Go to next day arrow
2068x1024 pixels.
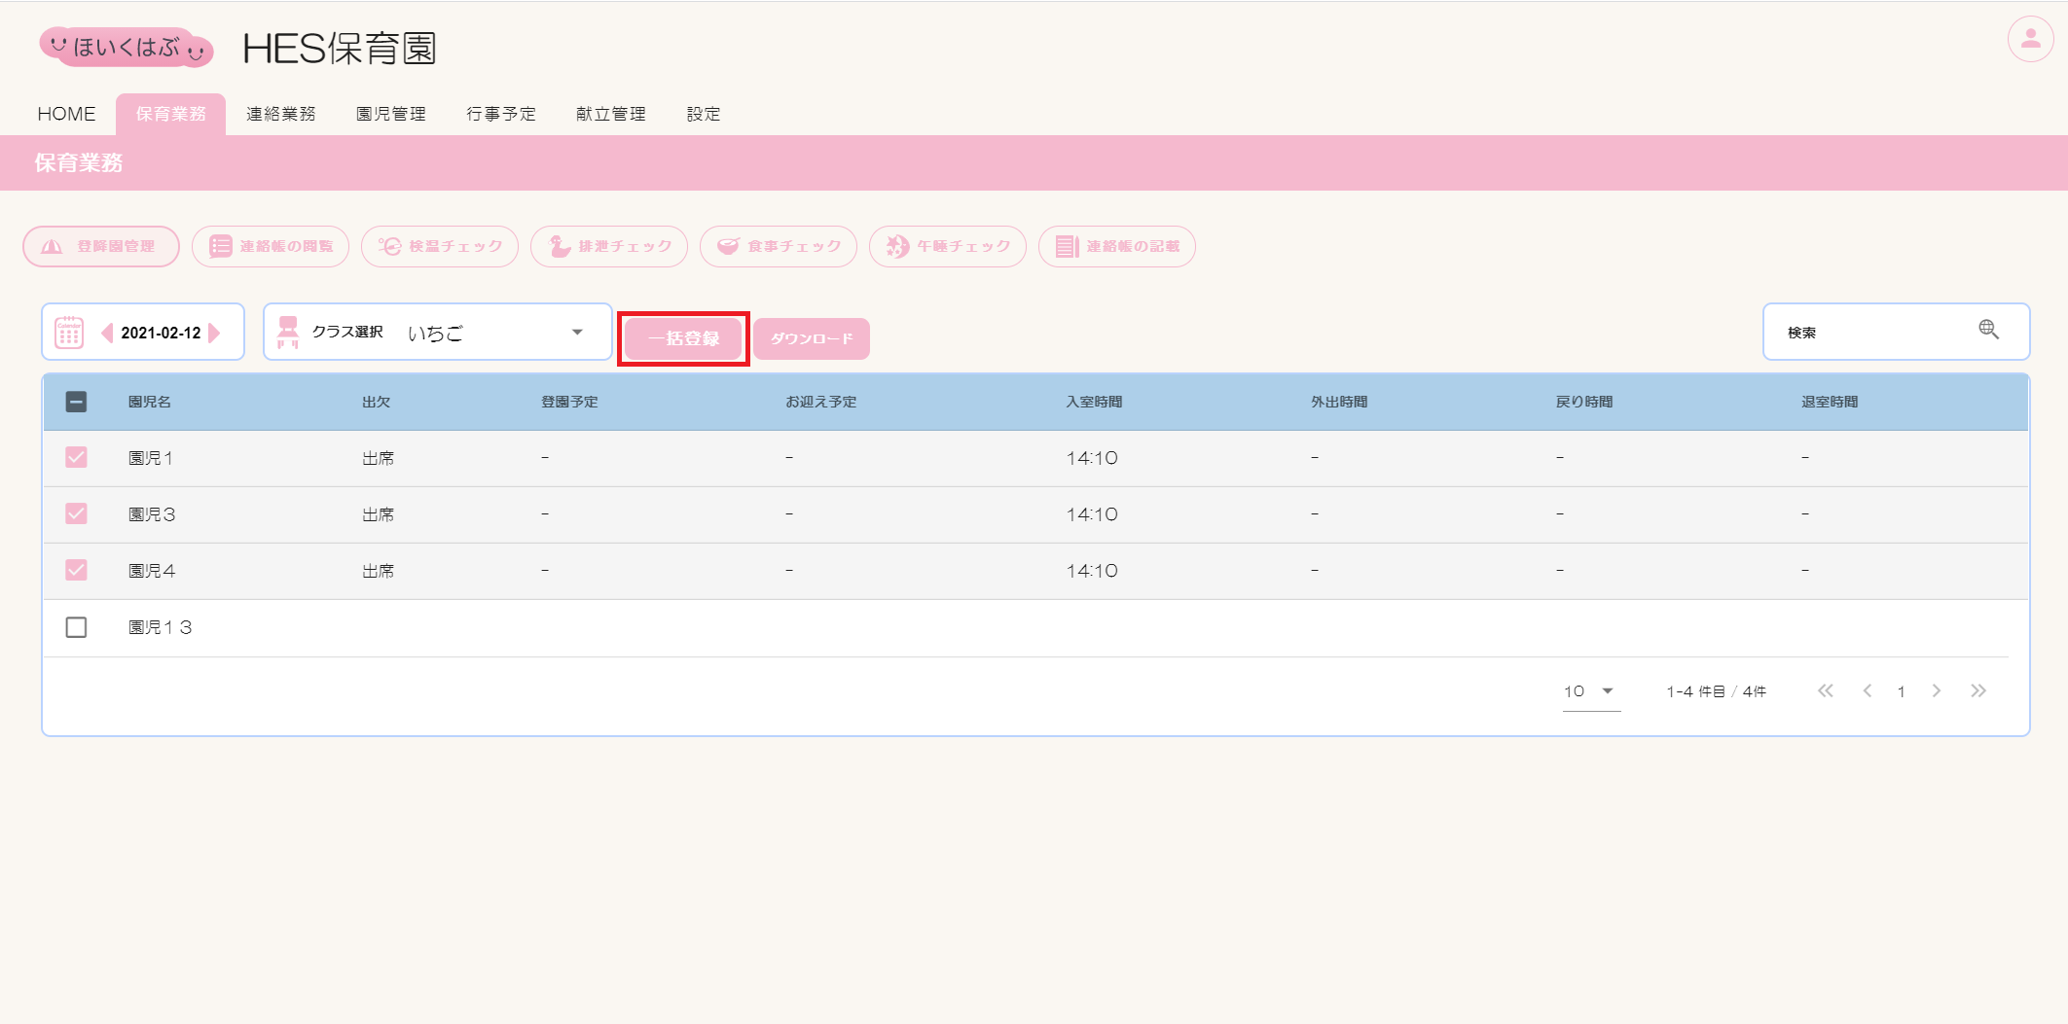click(215, 333)
